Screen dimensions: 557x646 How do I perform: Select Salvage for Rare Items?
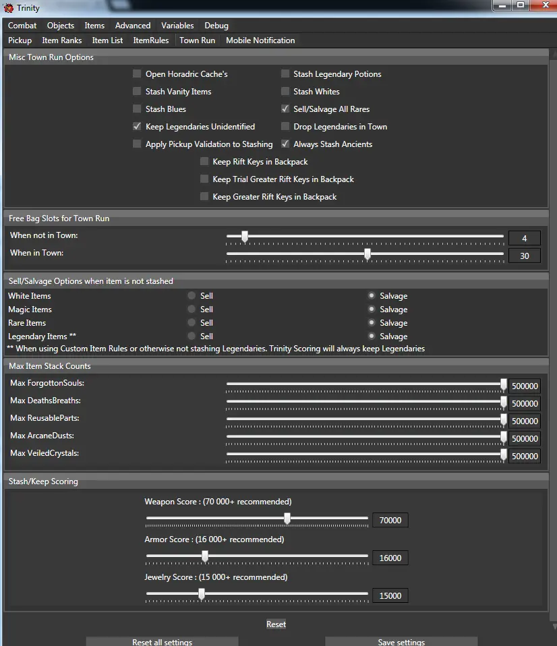(372, 323)
